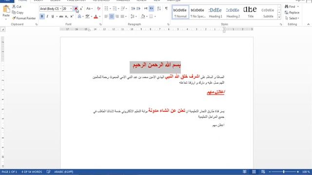Click the Borders icon
Image resolution: width=312 pixels, height=175 pixels.
(151, 17)
